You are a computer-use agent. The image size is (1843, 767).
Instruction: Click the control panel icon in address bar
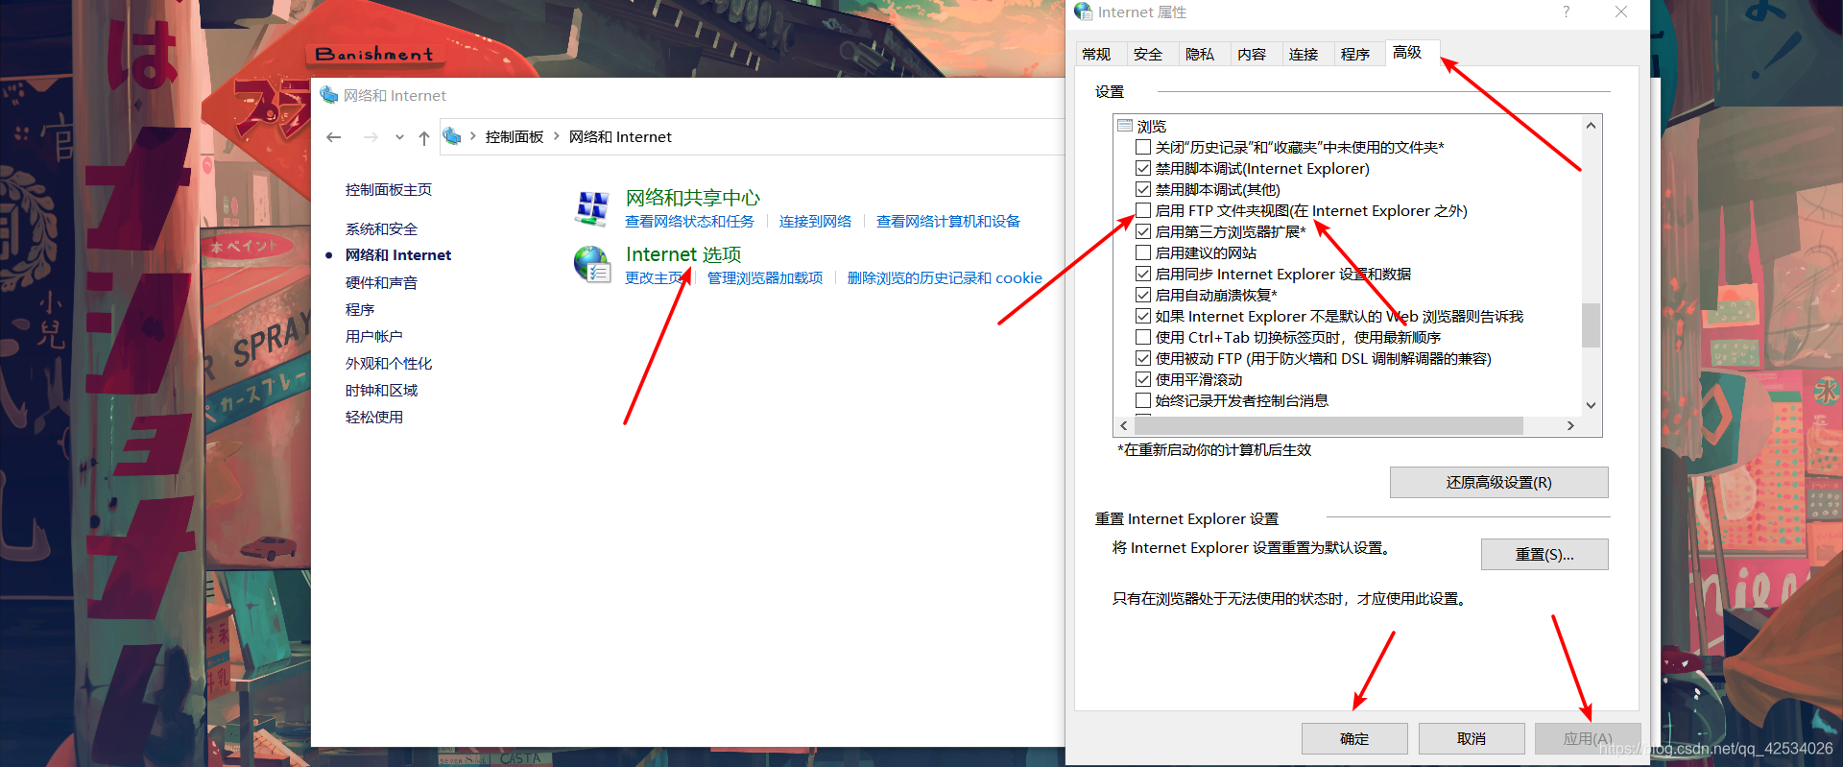(x=452, y=136)
